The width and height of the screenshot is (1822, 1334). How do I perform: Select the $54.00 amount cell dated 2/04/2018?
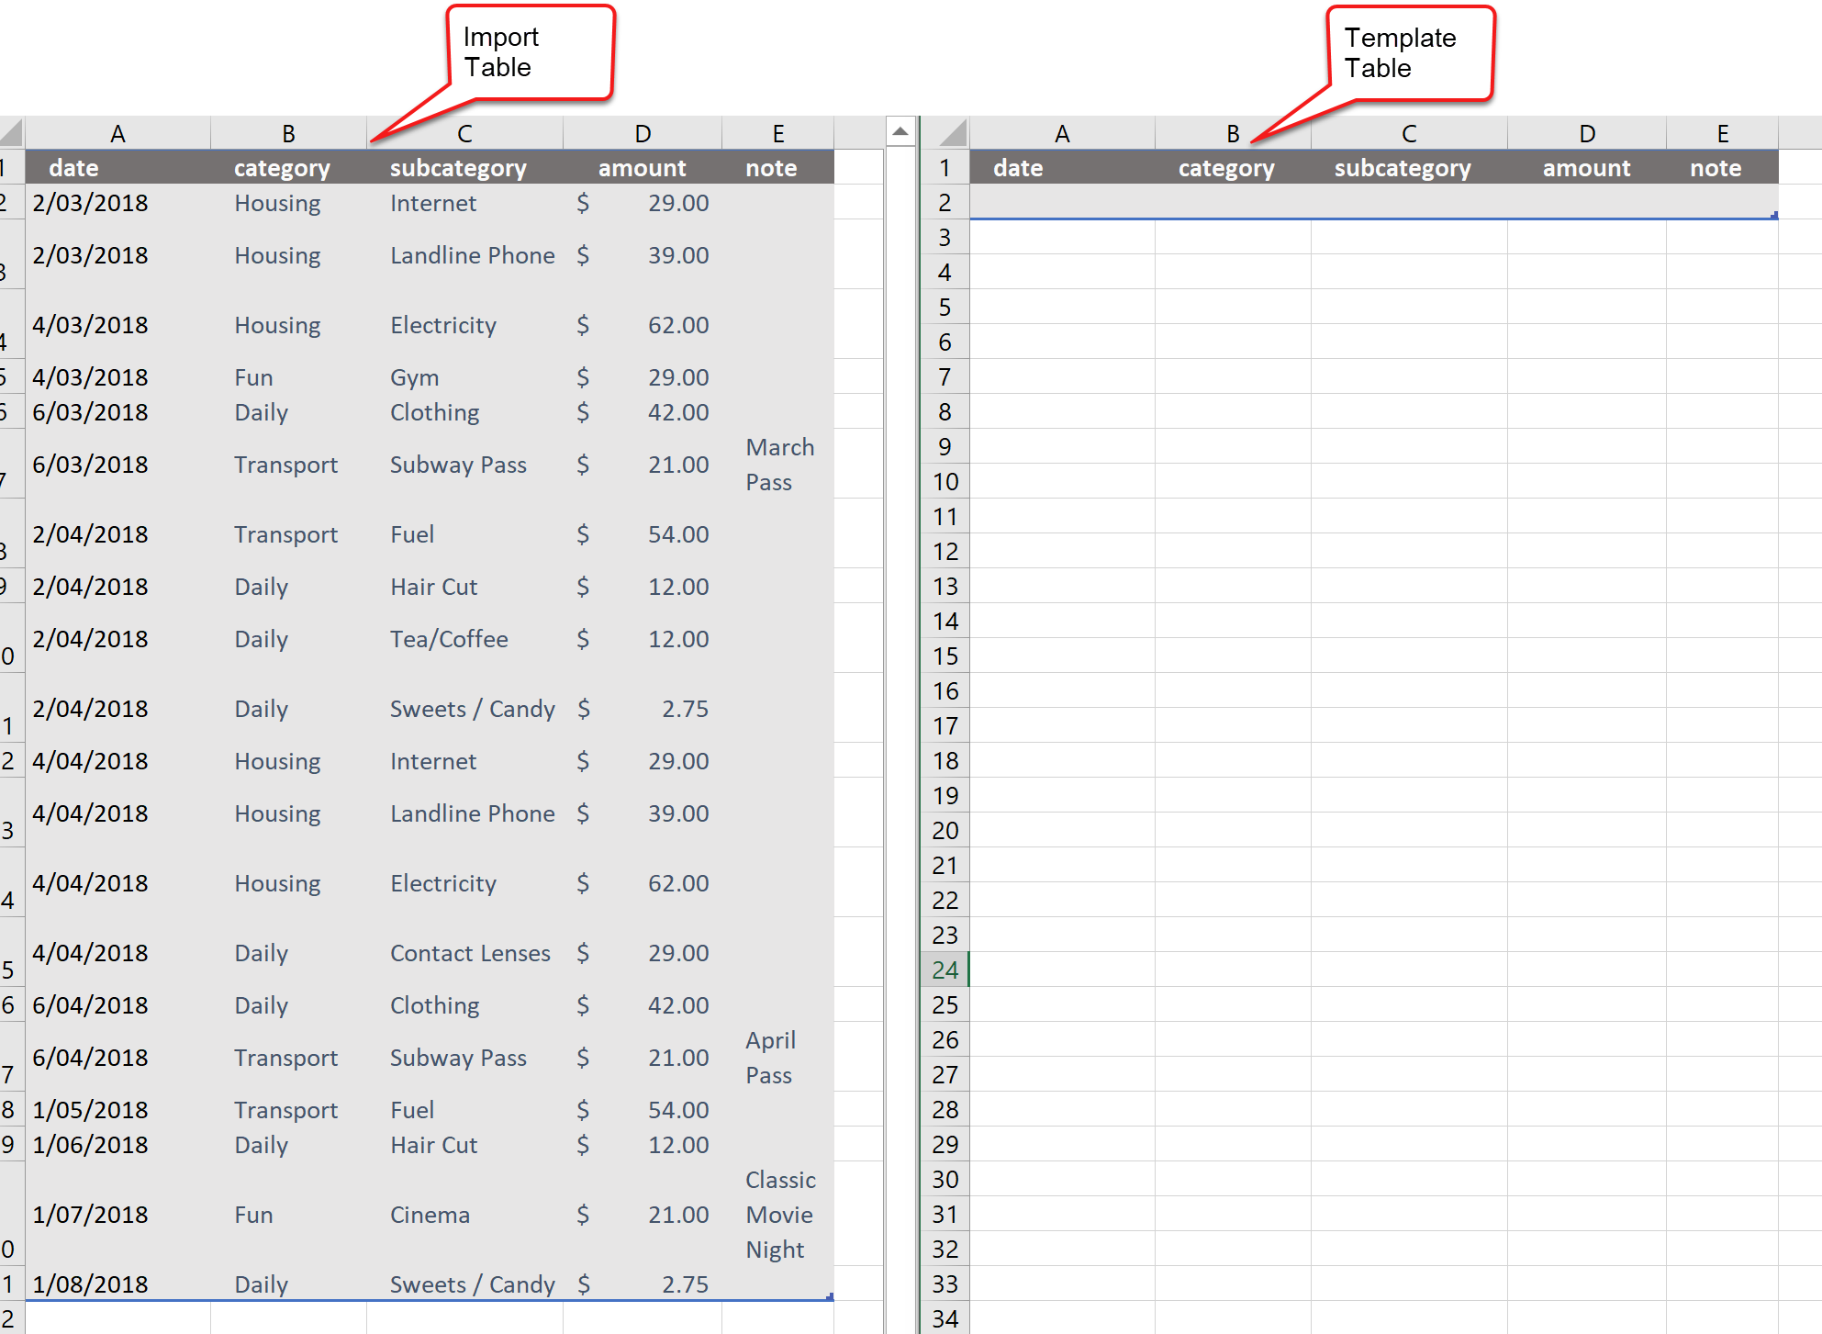(643, 533)
